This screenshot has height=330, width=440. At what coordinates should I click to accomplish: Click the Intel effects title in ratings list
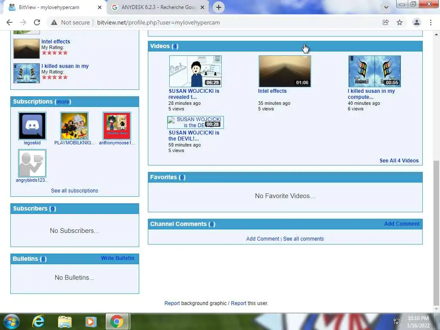(x=56, y=42)
